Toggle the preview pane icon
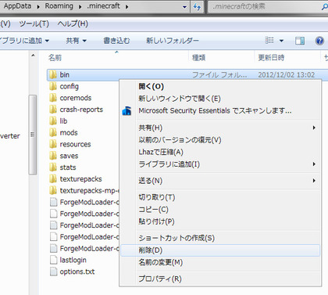Viewport: 328px width, 295px height. [300, 41]
